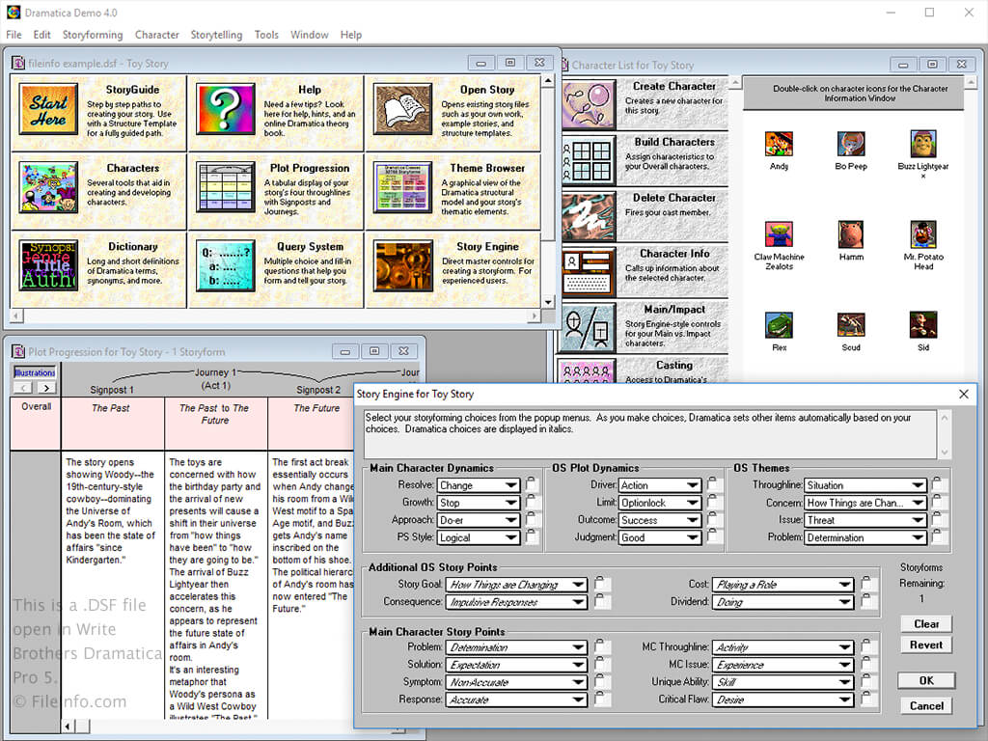Open the Dictionary icon
The width and height of the screenshot is (988, 741).
click(x=48, y=265)
